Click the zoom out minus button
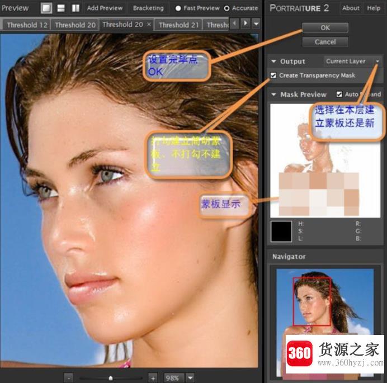Screen dimensions: 387x383 (69, 378)
